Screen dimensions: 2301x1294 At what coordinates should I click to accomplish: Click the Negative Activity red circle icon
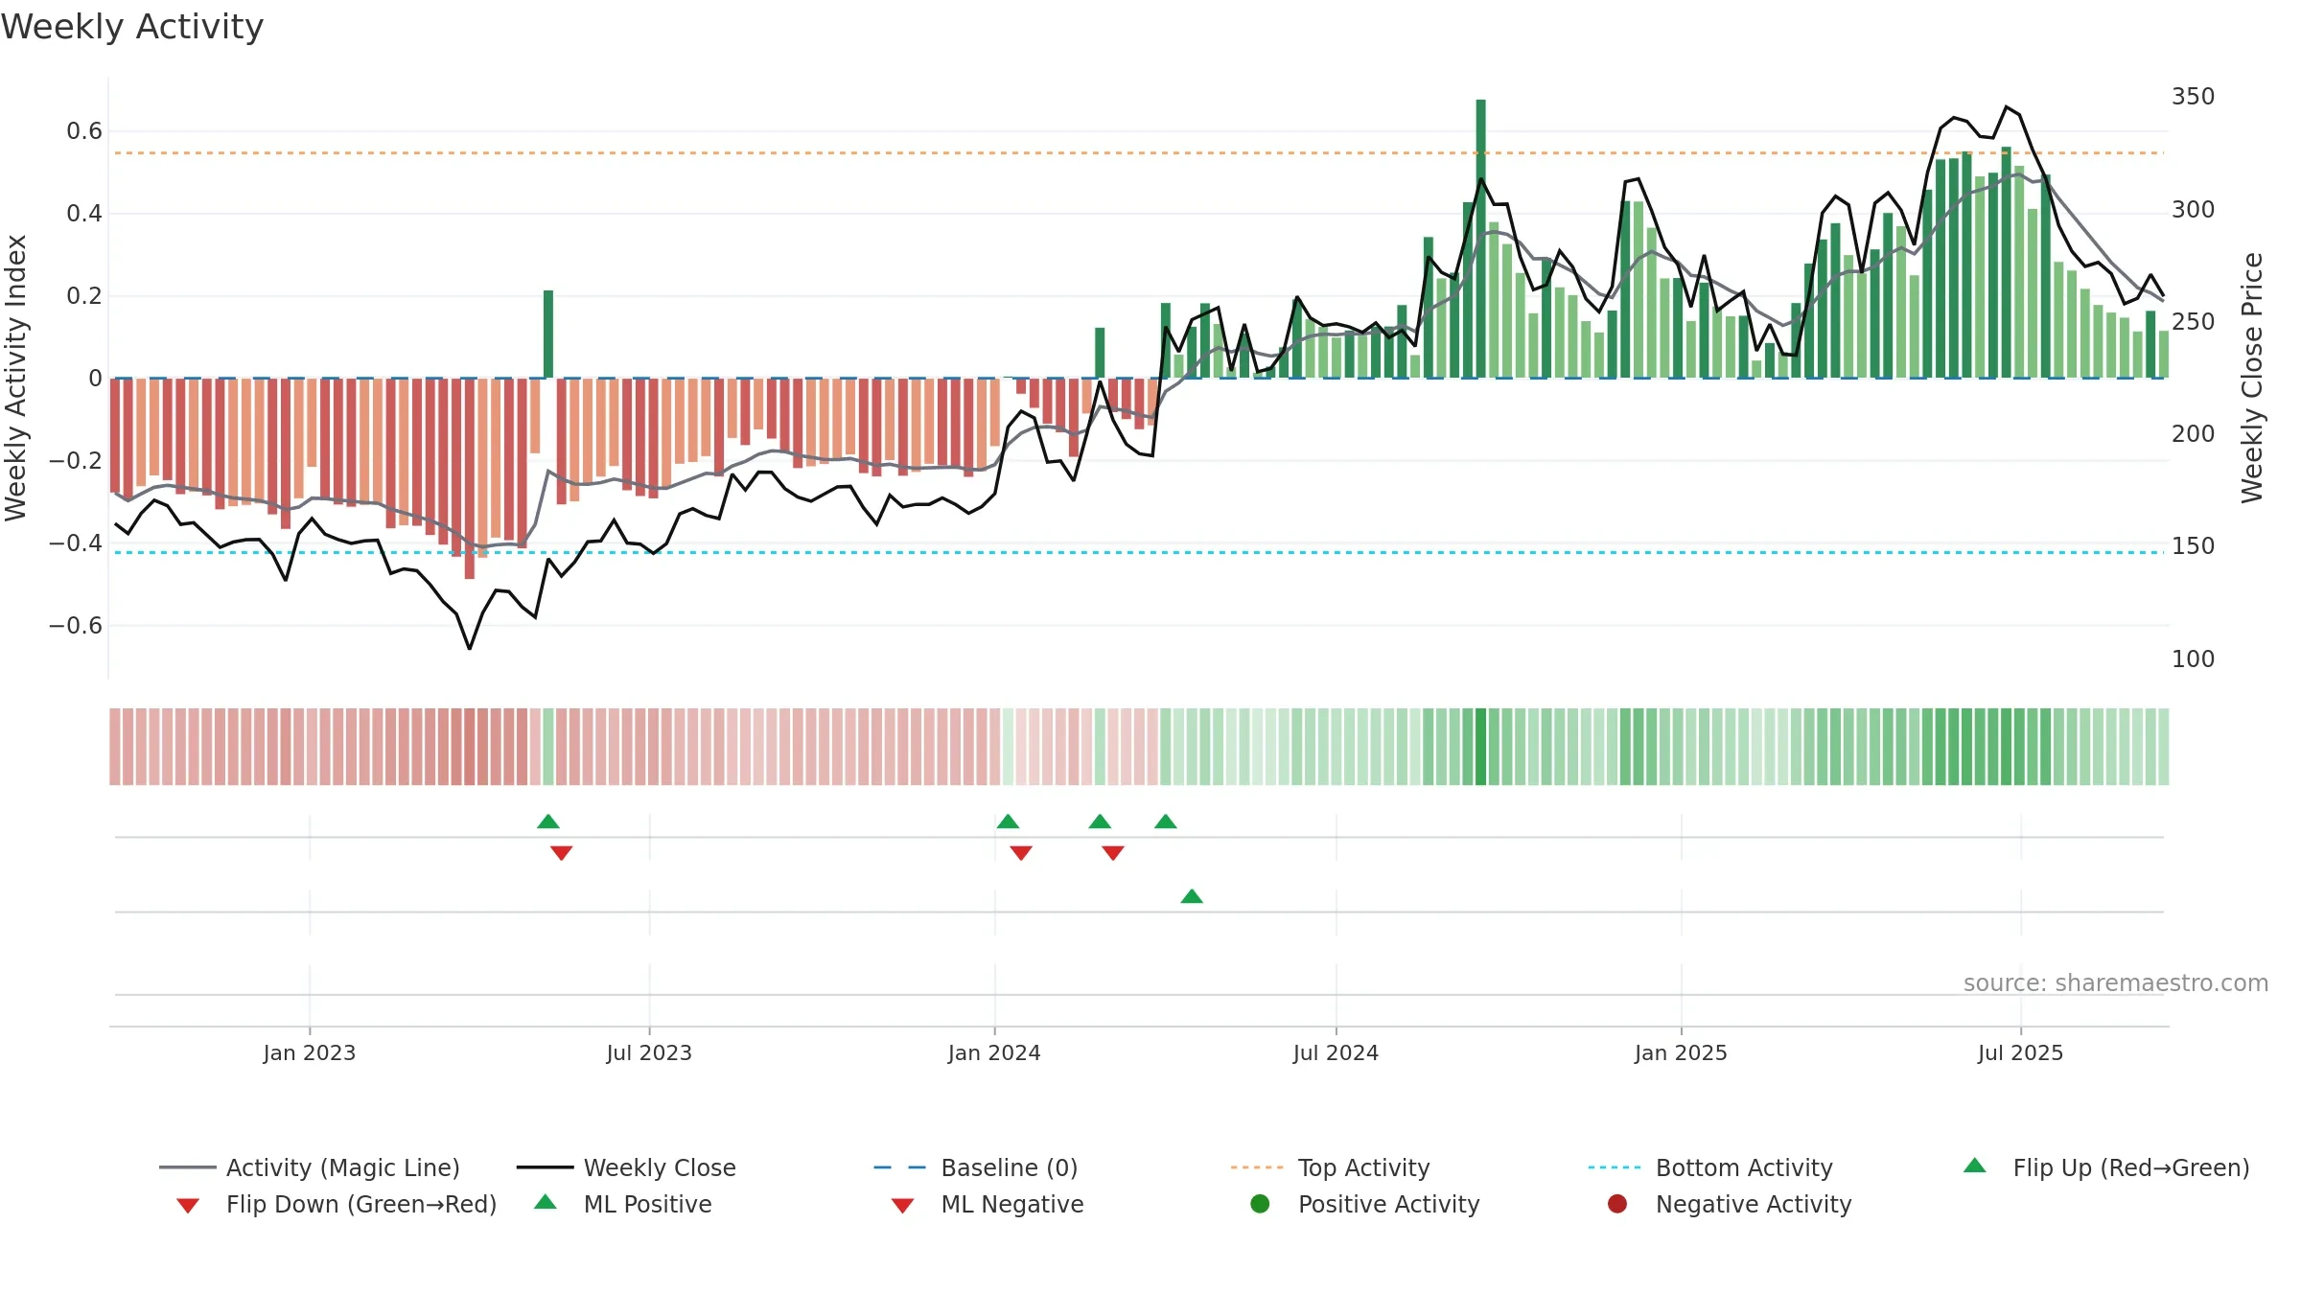[1617, 1204]
